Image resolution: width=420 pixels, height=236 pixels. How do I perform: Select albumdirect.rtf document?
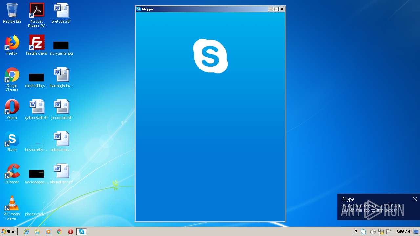(61, 174)
